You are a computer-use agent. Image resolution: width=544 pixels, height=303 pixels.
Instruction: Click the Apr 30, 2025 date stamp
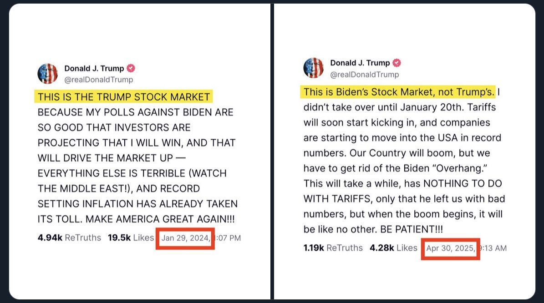click(451, 248)
